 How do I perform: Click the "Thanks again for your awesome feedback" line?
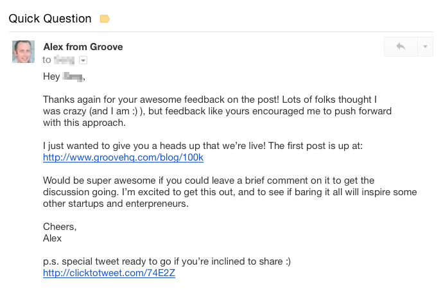pos(210,100)
